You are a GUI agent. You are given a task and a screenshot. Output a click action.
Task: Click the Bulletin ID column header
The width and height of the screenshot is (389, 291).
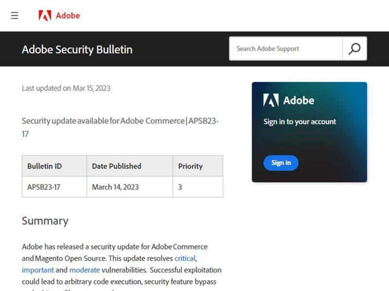(55, 166)
